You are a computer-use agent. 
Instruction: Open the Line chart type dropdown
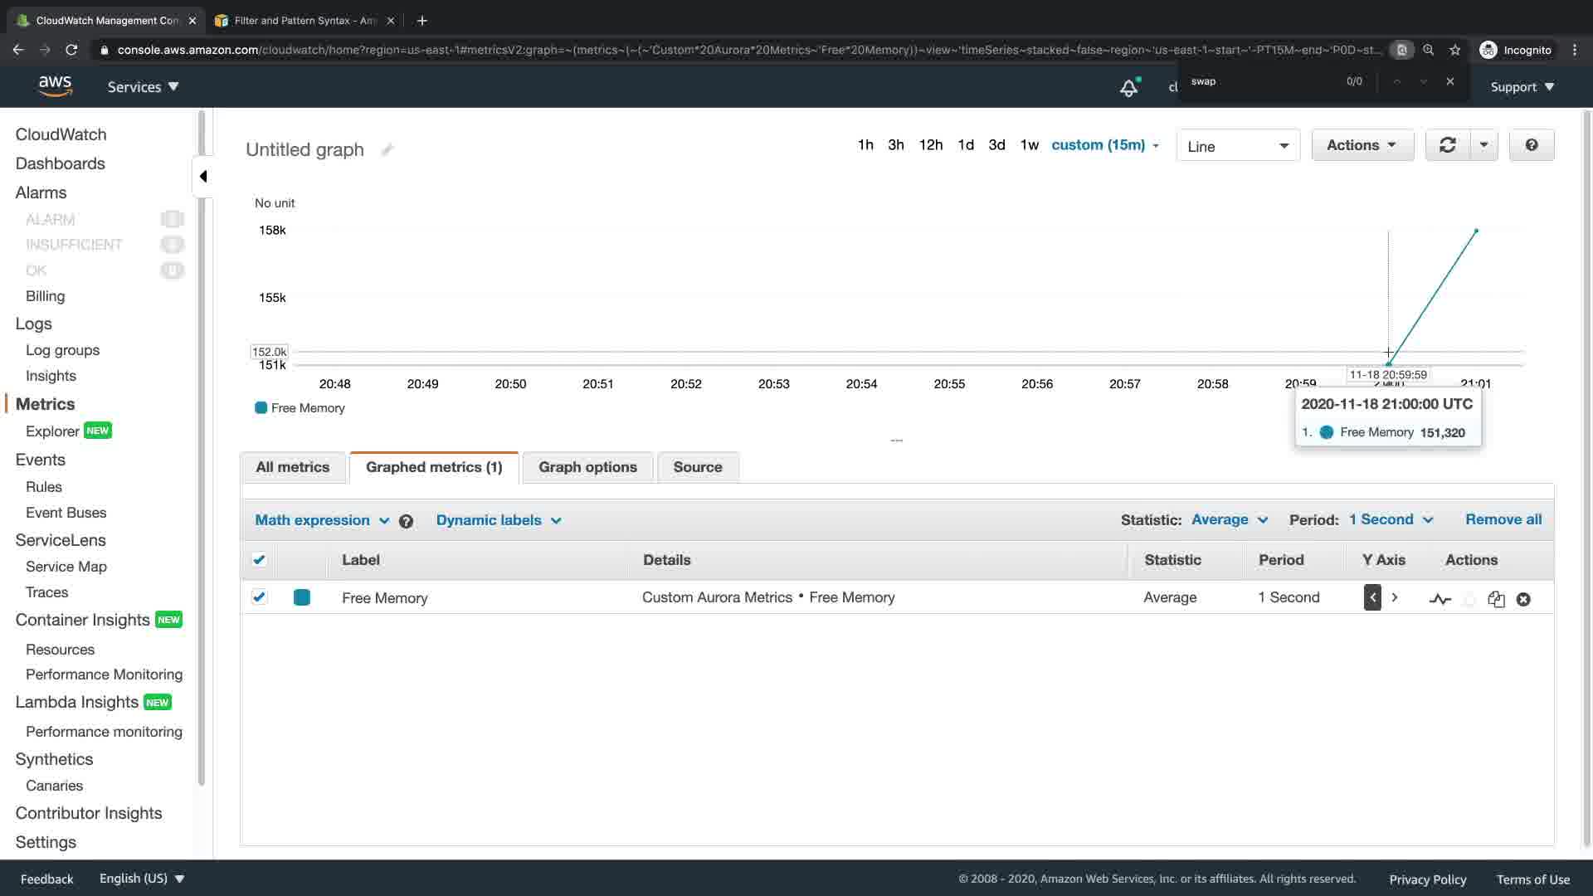tap(1237, 146)
